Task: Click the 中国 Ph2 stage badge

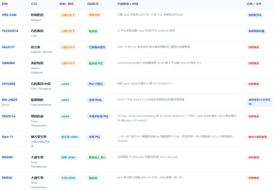Action: pyautogui.click(x=94, y=15)
